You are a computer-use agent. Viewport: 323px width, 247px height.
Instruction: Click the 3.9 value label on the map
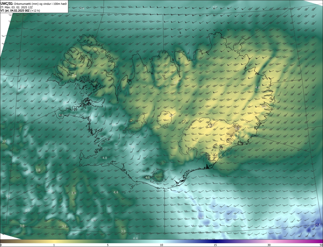(x=123, y=231)
